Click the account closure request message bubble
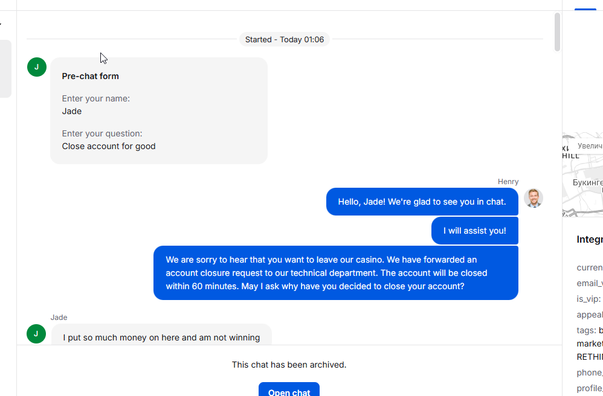The height and width of the screenshot is (396, 603). coord(336,273)
